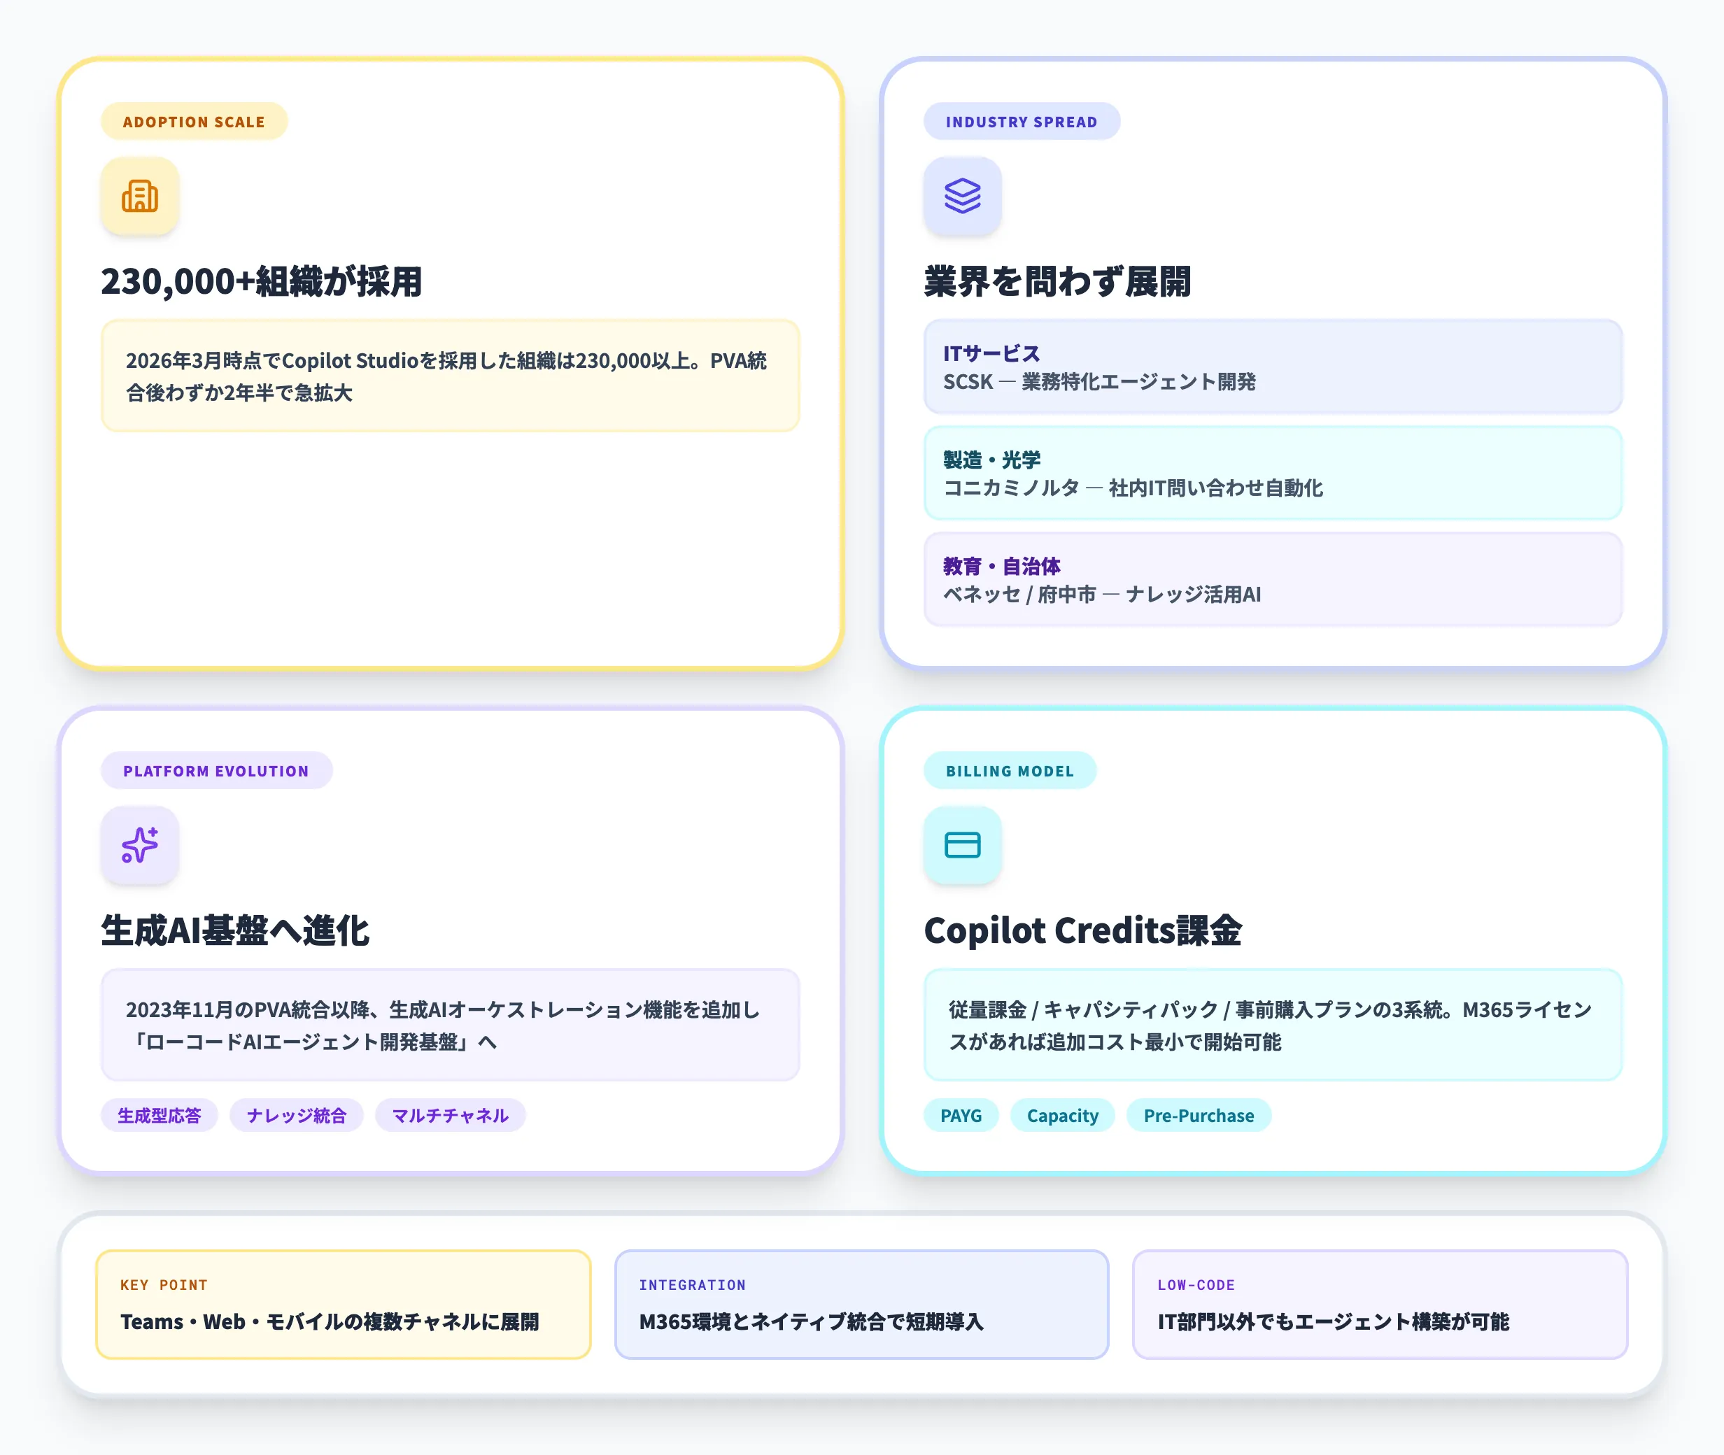Click the building icon on the Adoption Scale card
Screen dimensions: 1724x1455
point(140,197)
